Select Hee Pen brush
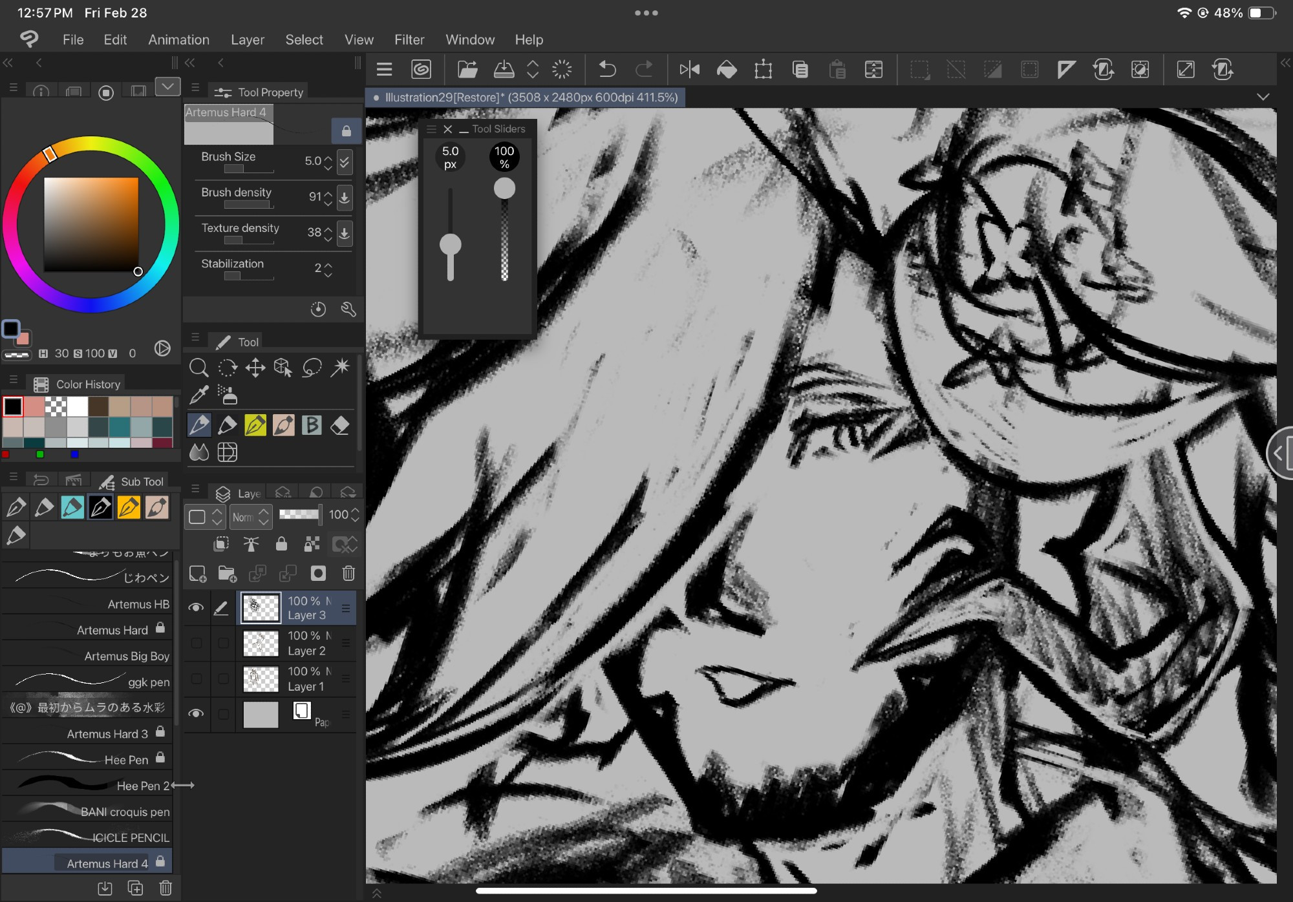Image resolution: width=1293 pixels, height=902 pixels. point(87,759)
